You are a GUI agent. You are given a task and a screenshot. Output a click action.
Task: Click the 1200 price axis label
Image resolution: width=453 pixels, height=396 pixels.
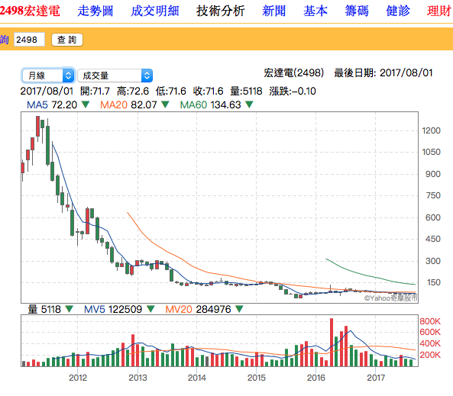pyautogui.click(x=431, y=130)
